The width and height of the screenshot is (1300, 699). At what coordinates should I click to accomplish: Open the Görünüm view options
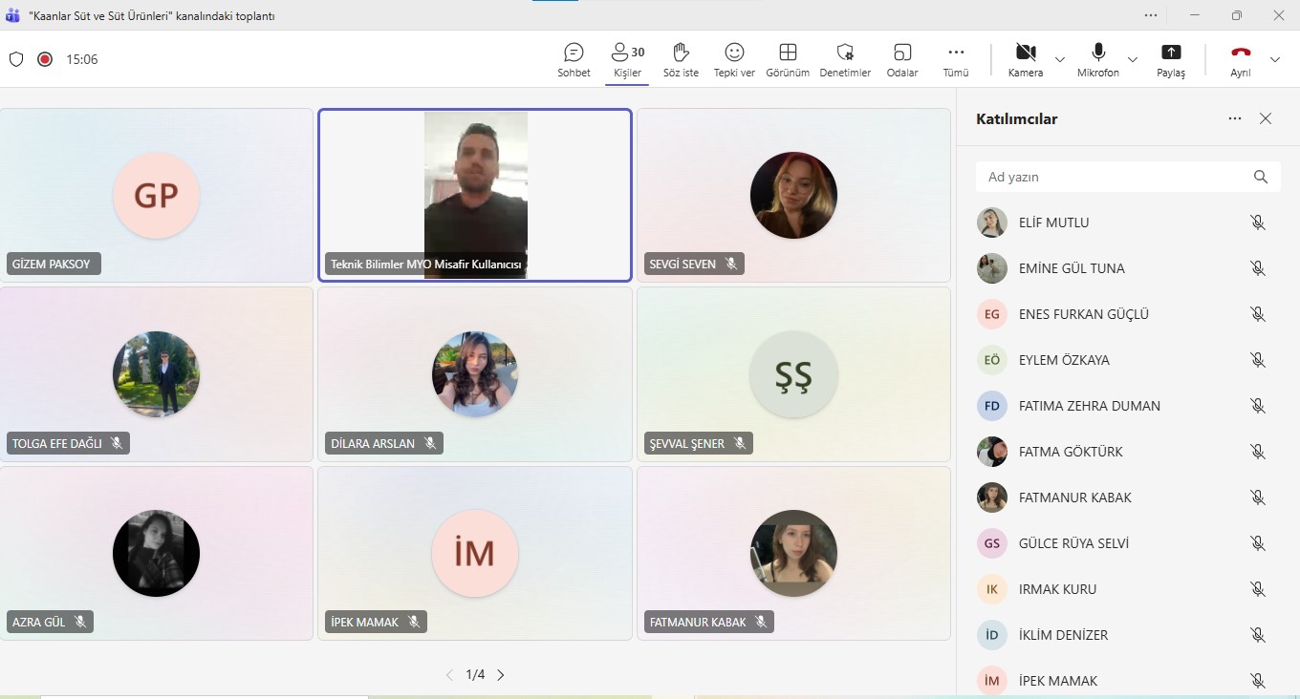[x=788, y=59]
